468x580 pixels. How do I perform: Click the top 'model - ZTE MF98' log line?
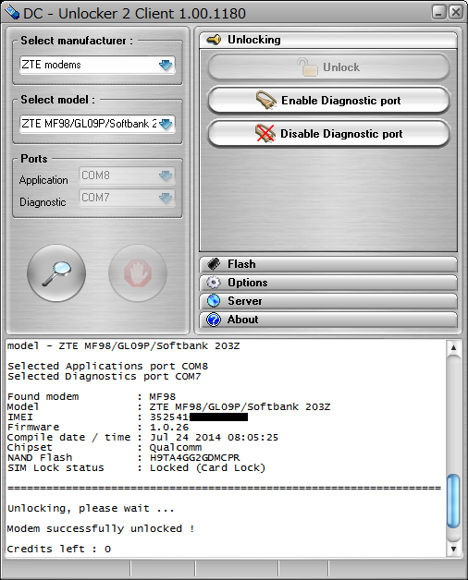[x=123, y=345]
